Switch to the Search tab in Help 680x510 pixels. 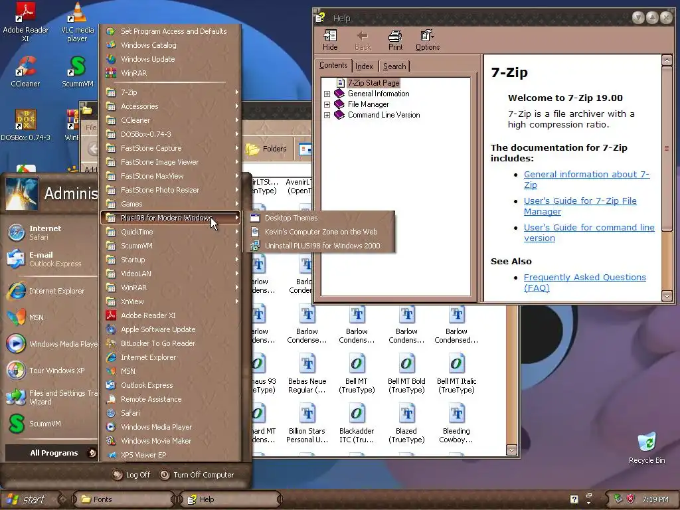tap(394, 66)
